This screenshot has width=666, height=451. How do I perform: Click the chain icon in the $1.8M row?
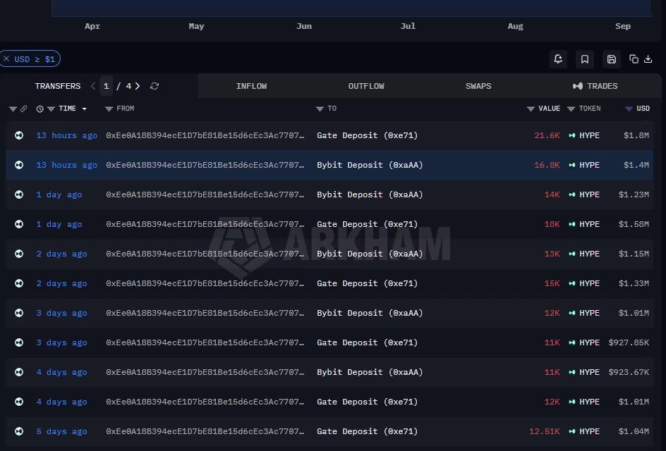tap(19, 135)
